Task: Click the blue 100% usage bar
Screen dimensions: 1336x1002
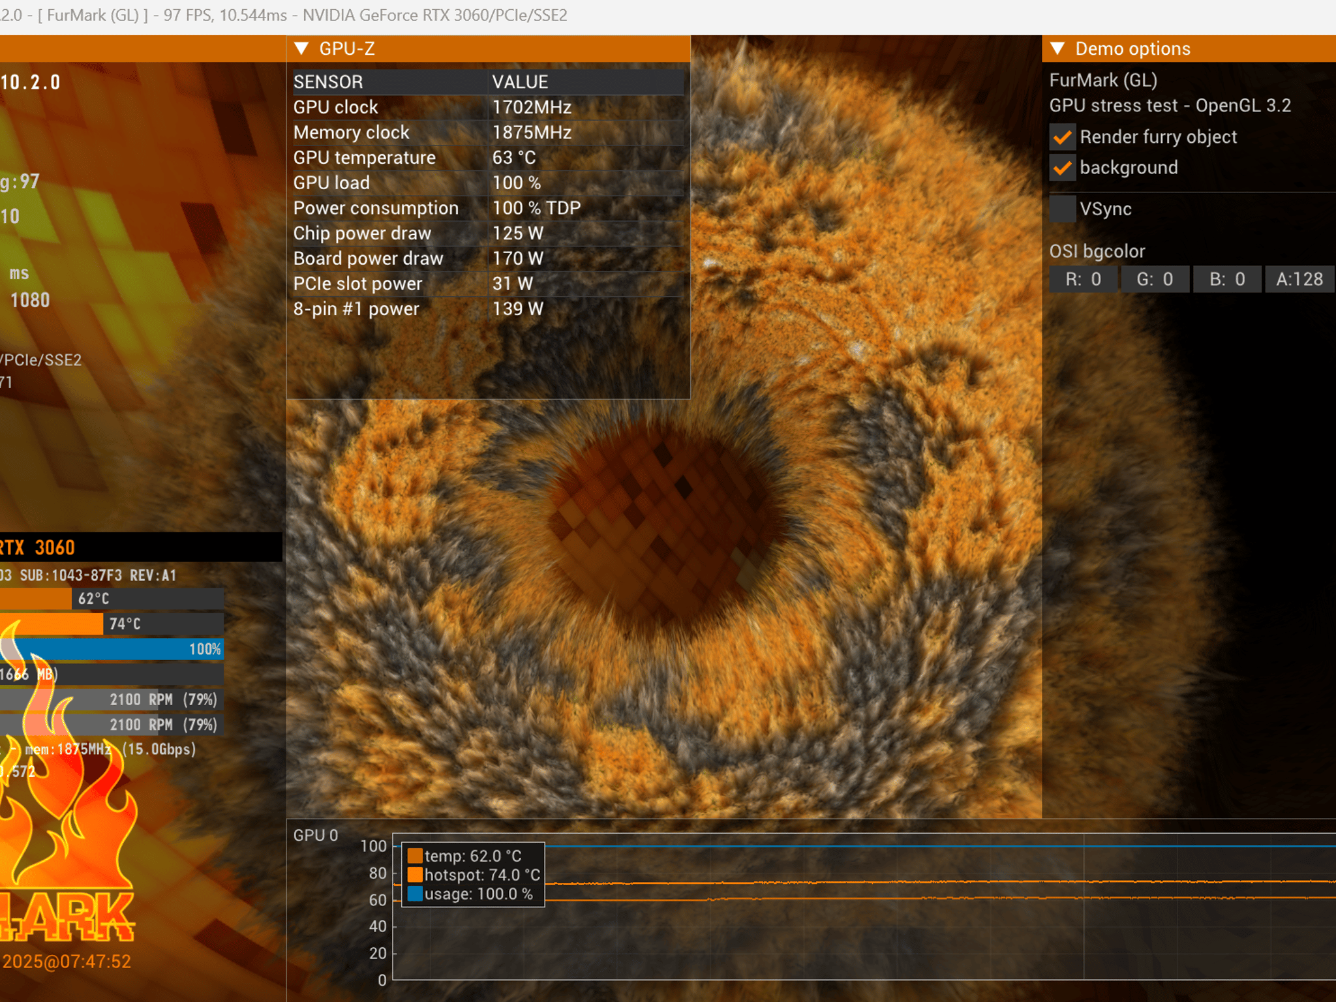Action: pos(112,649)
